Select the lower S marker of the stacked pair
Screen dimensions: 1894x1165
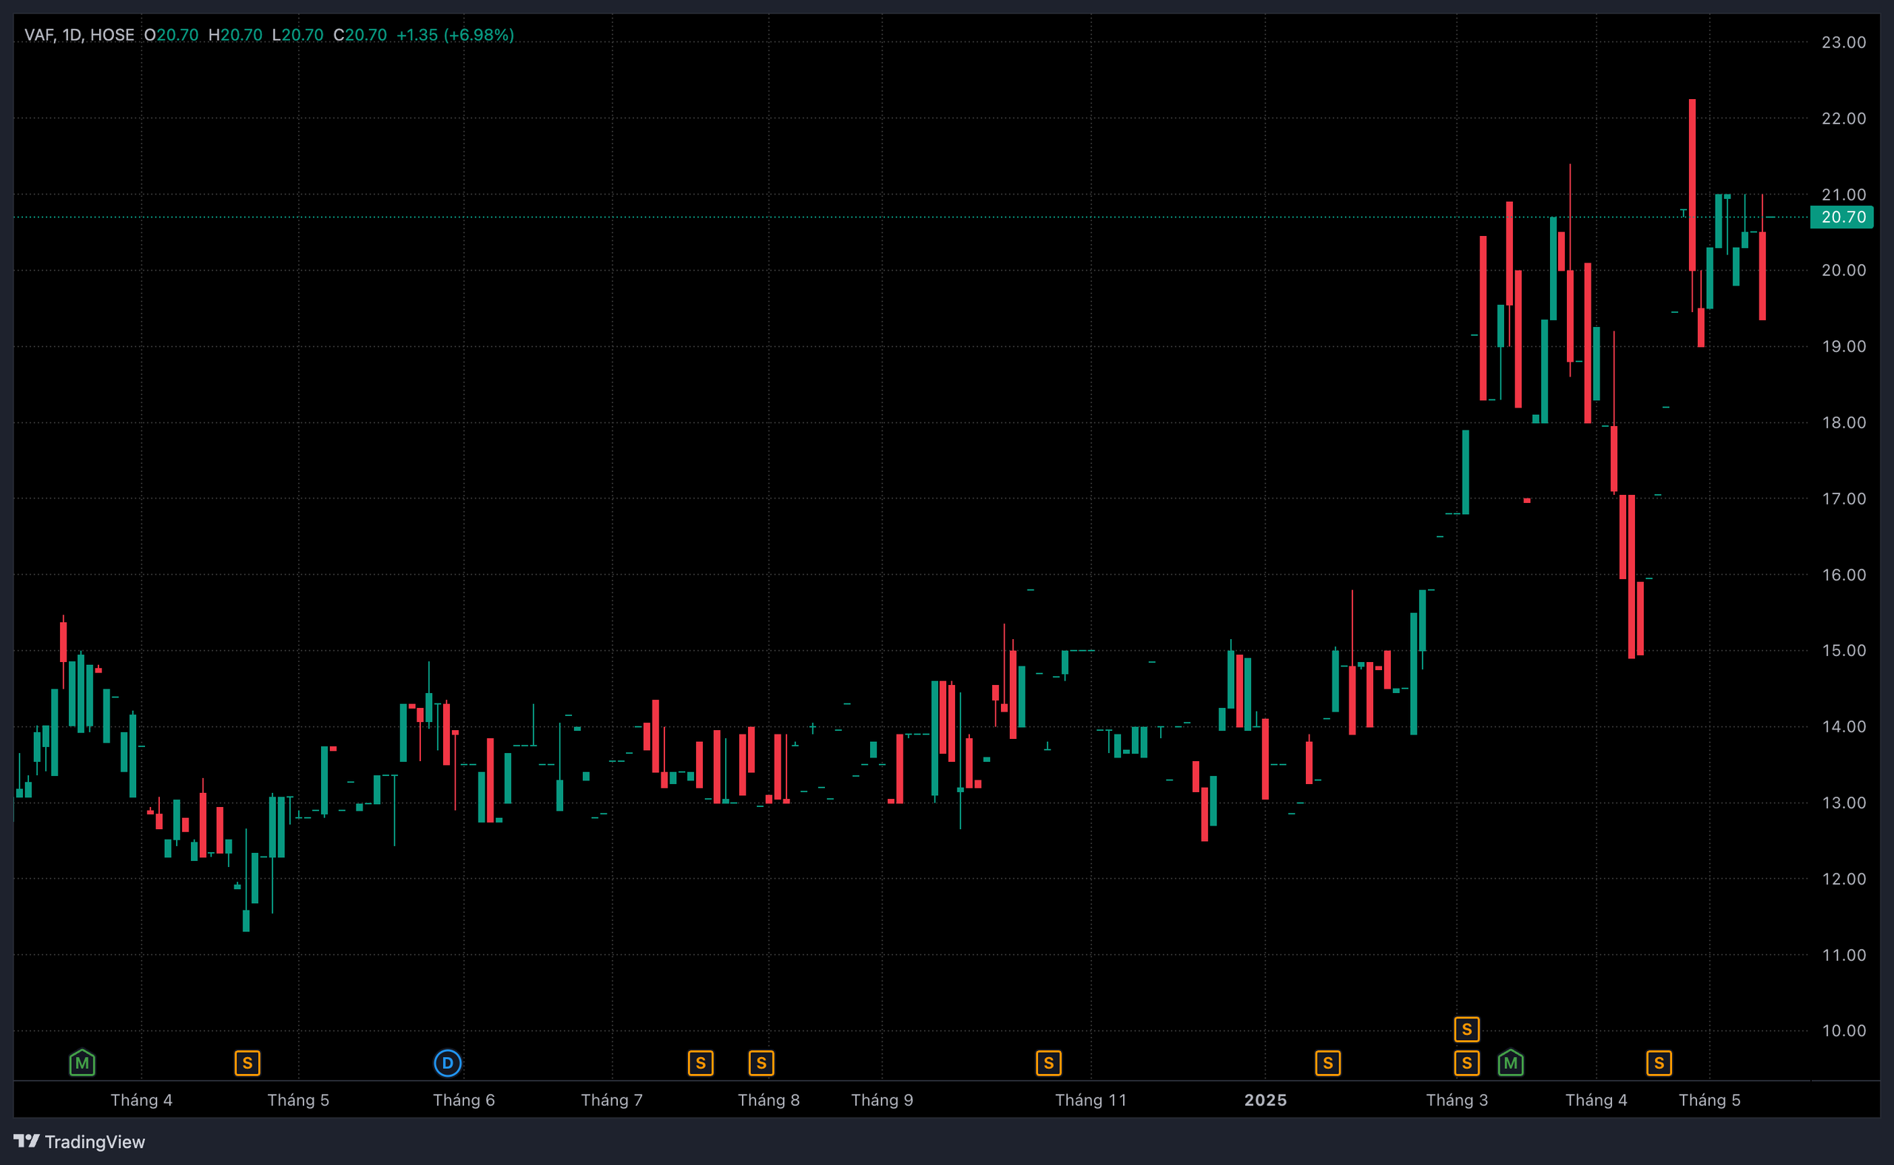pyautogui.click(x=1466, y=1064)
